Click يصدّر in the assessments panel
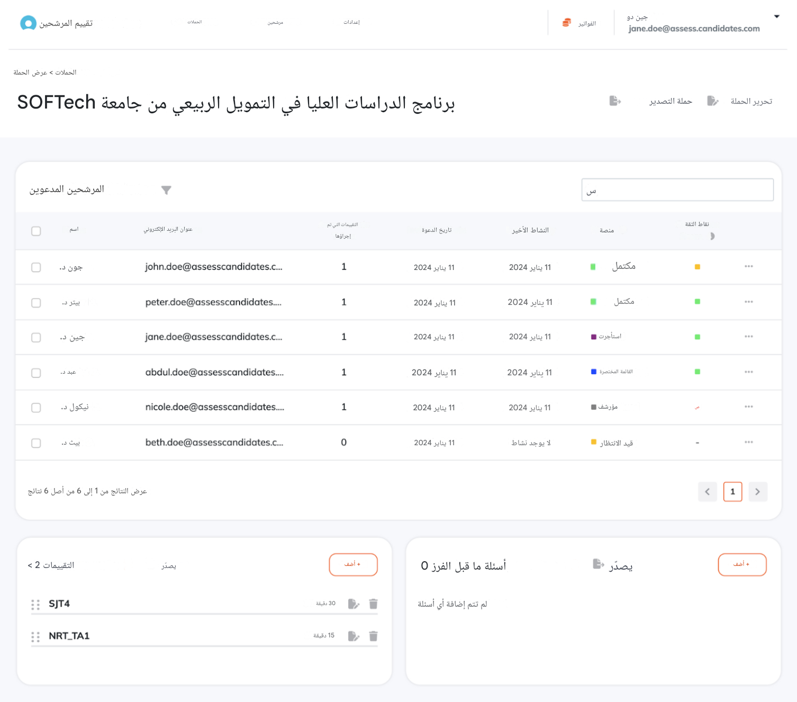Viewport: 797px width, 702px height. pos(169,566)
